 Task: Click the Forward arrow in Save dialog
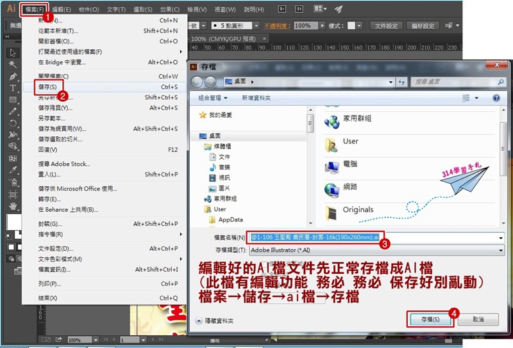point(210,82)
